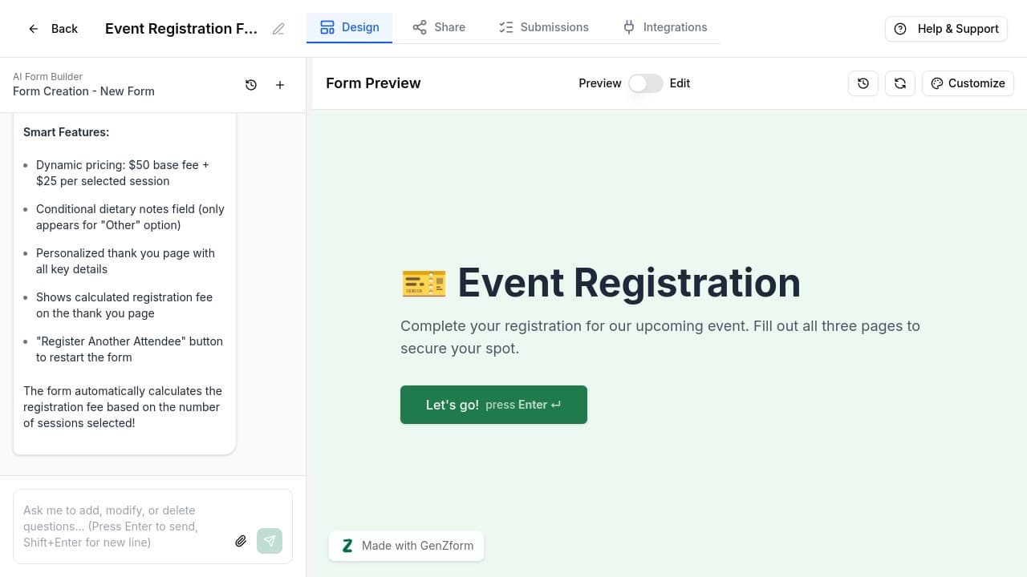The image size is (1027, 577).
Task: Start a new form chat with the plus icon
Action: [x=280, y=84]
